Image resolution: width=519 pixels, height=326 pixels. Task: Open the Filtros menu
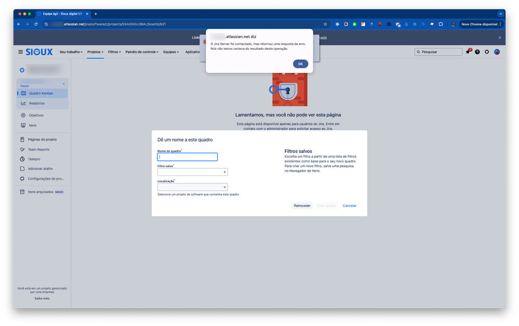pos(114,52)
